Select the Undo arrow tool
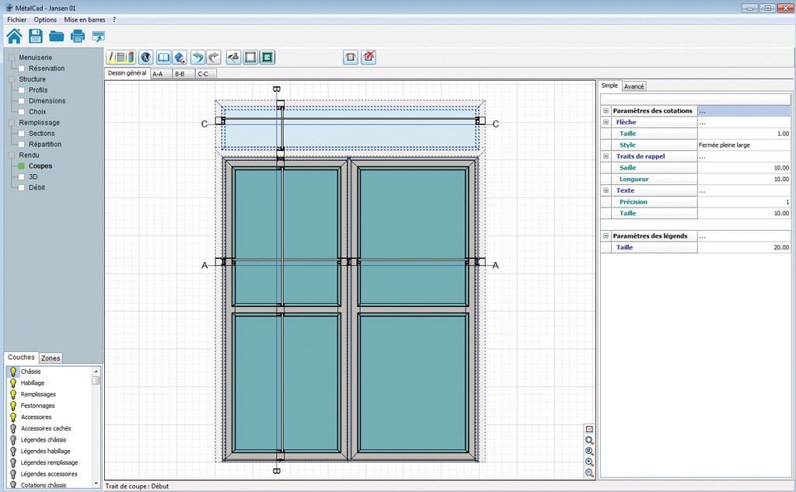The height and width of the screenshot is (492, 796). pyautogui.click(x=198, y=57)
